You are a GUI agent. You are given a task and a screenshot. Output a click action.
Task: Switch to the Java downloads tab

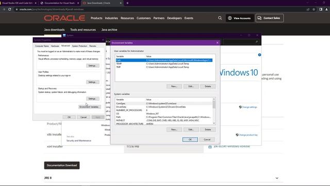(x=54, y=30)
